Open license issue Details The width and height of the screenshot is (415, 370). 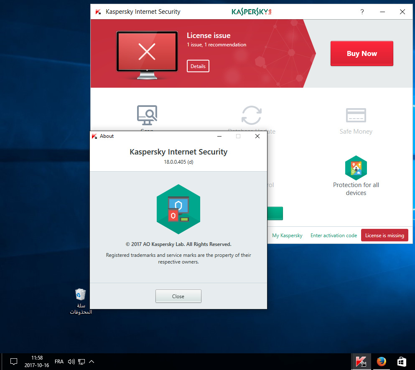198,66
